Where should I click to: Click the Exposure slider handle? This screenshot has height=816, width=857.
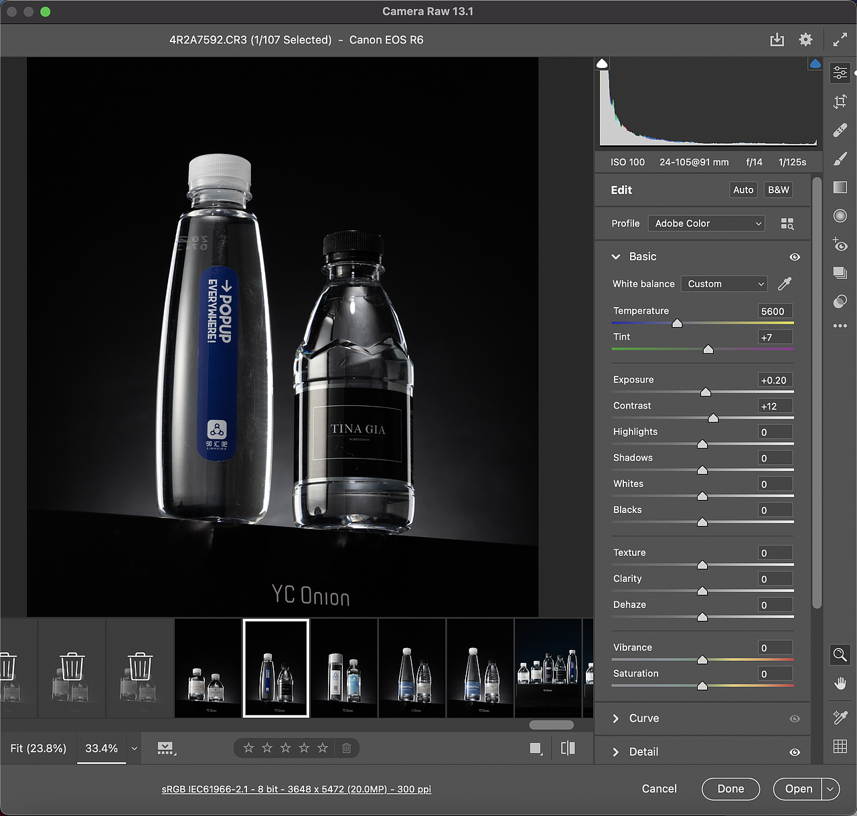[x=706, y=392]
